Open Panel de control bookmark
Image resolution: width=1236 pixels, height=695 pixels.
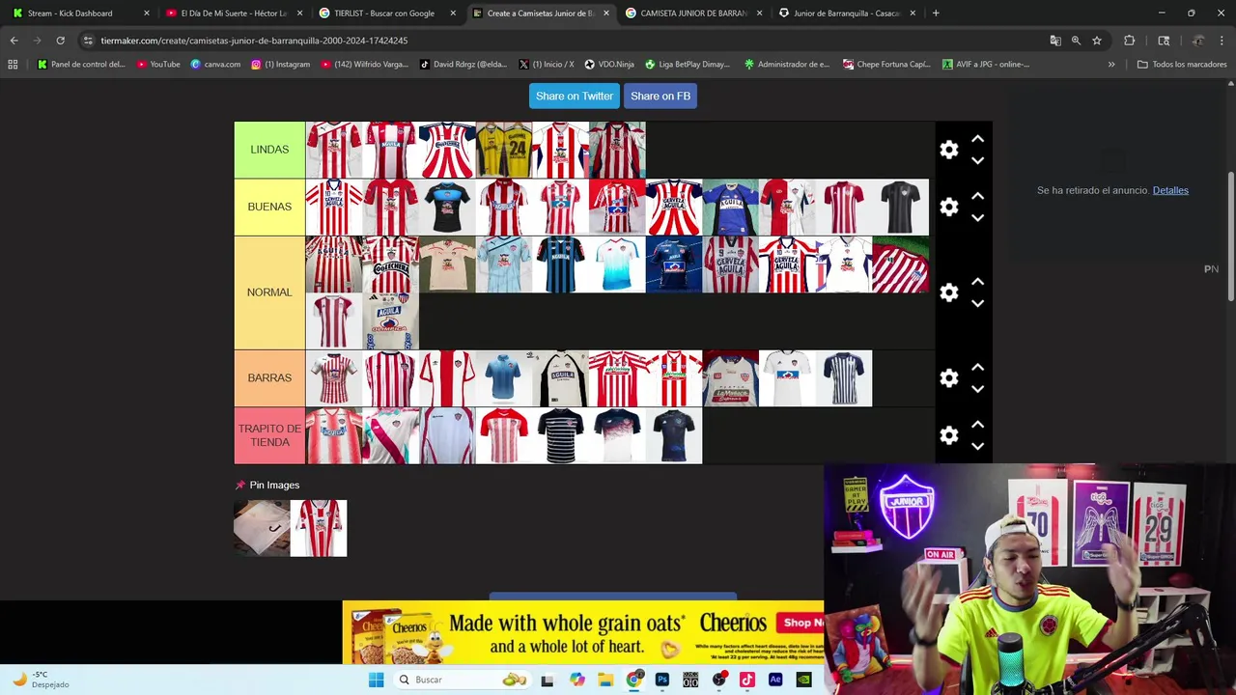(x=81, y=65)
